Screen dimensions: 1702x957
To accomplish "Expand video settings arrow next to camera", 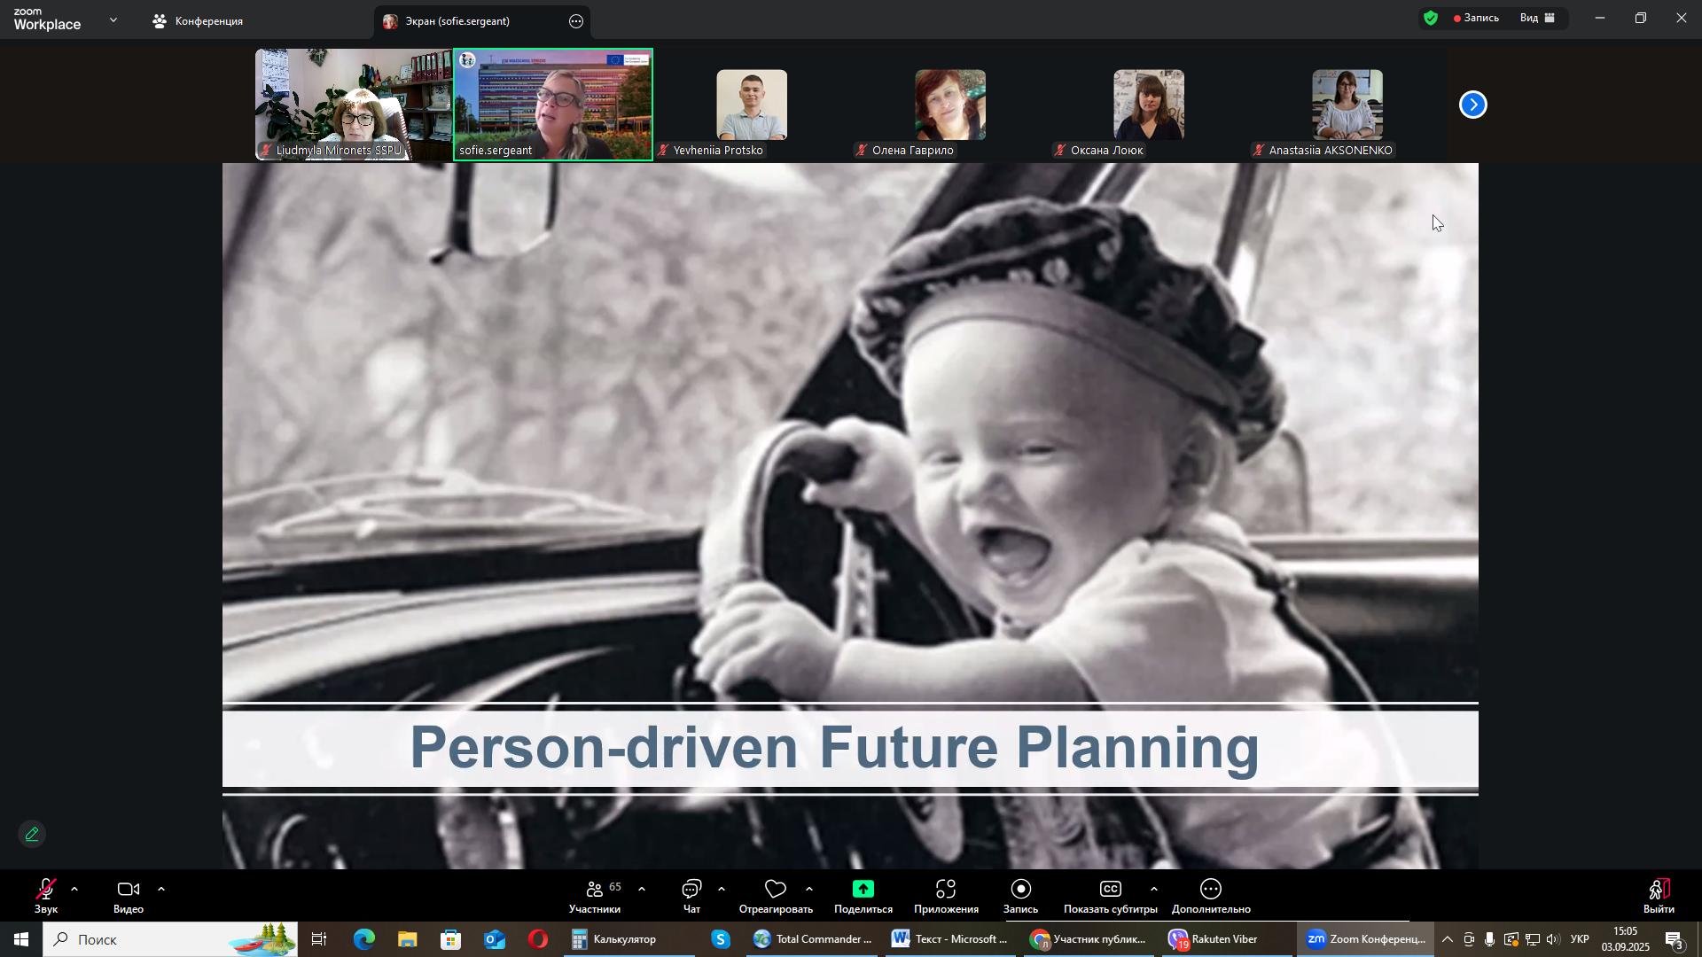I will coord(161,889).
